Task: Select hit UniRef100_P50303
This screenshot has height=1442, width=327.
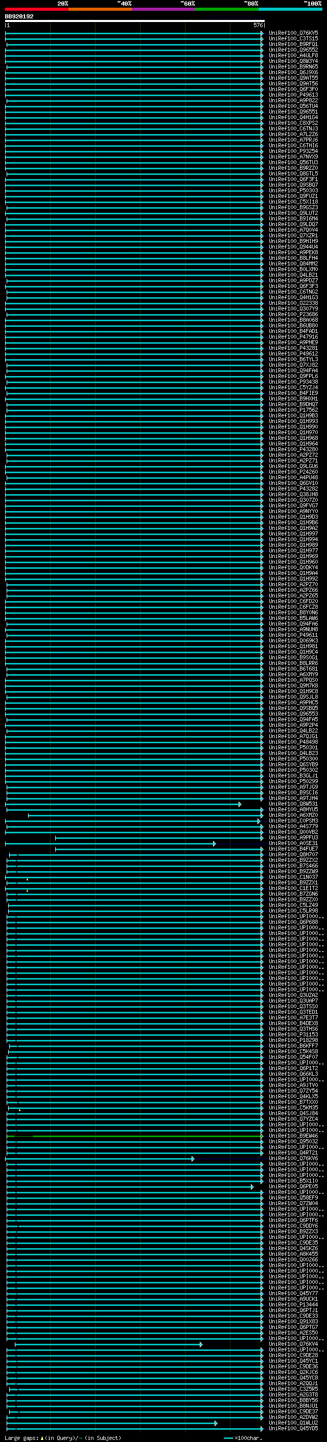Action: [293, 190]
